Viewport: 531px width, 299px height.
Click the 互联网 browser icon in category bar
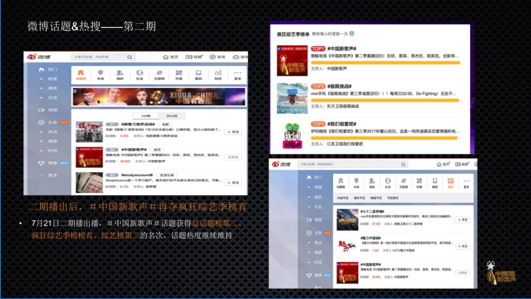[159, 72]
